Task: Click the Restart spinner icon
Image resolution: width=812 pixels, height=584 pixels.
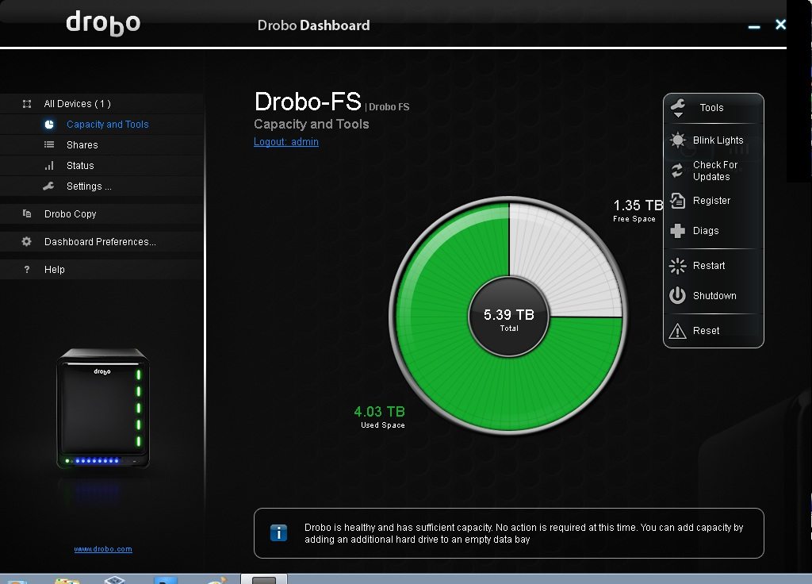Action: point(677,266)
